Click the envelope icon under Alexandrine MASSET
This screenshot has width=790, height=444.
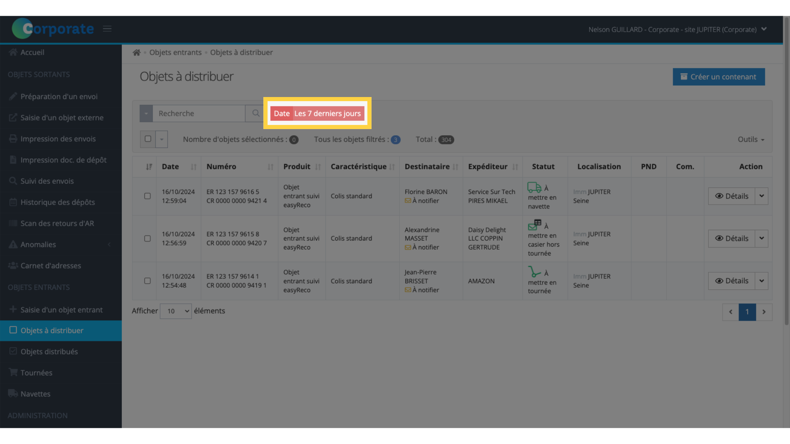pyautogui.click(x=408, y=247)
